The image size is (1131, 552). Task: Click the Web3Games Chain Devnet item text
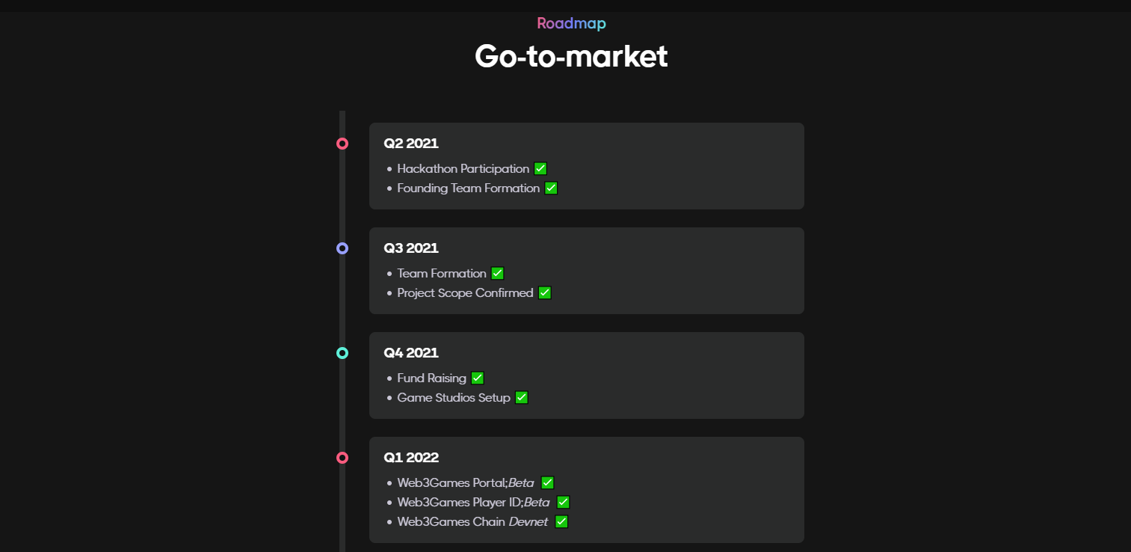(472, 522)
